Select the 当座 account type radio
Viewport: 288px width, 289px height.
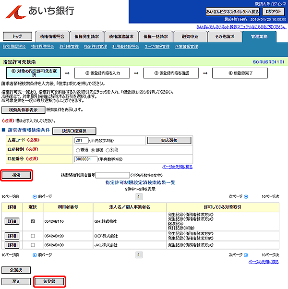(93, 150)
